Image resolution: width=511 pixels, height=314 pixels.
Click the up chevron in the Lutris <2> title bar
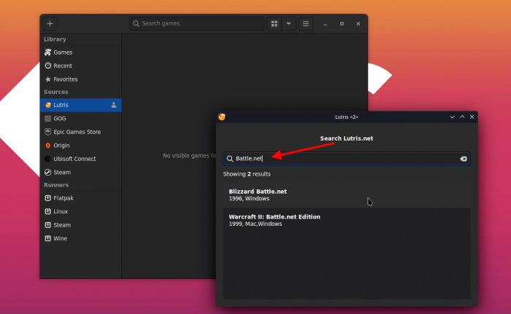(462, 117)
